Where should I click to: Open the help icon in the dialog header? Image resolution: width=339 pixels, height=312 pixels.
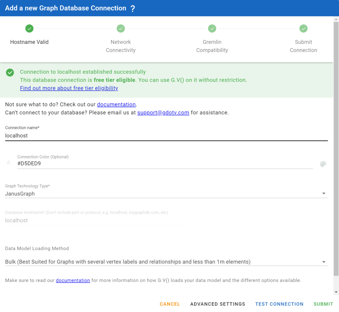[x=133, y=8]
